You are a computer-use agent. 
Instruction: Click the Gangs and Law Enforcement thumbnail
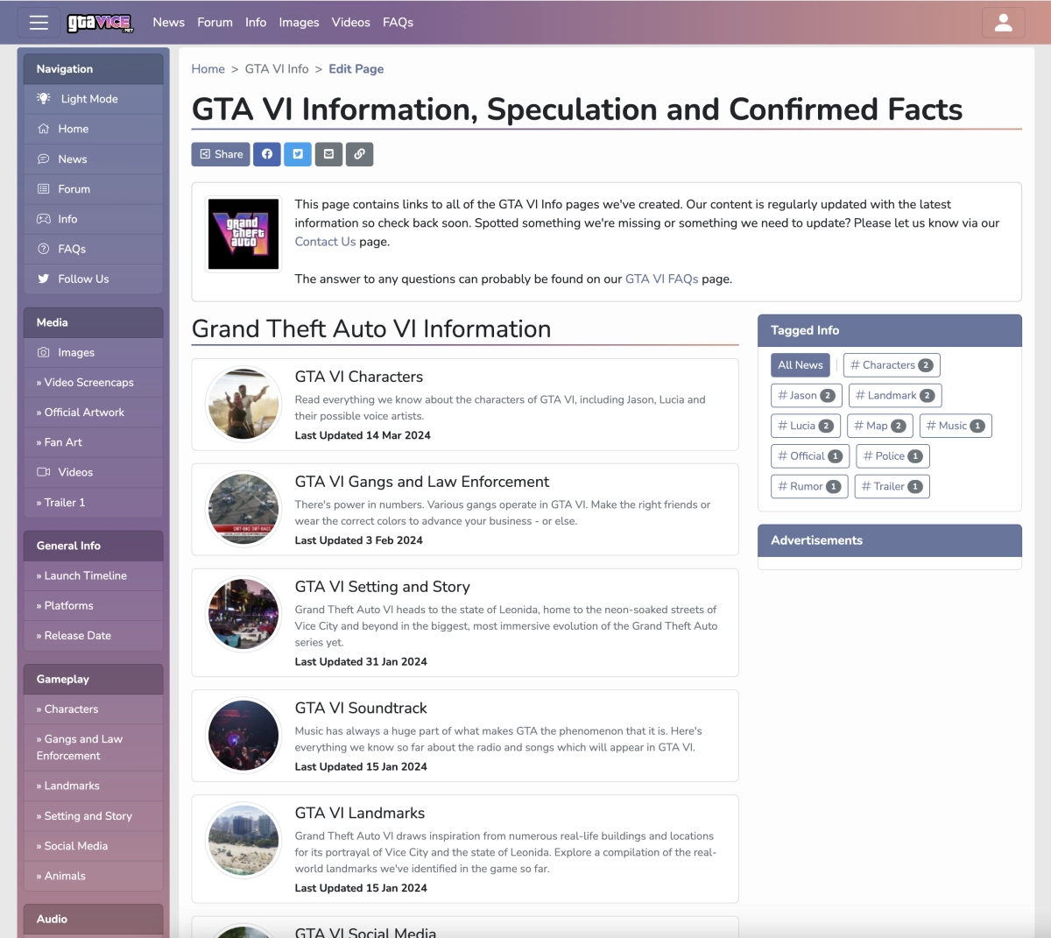[x=243, y=510]
